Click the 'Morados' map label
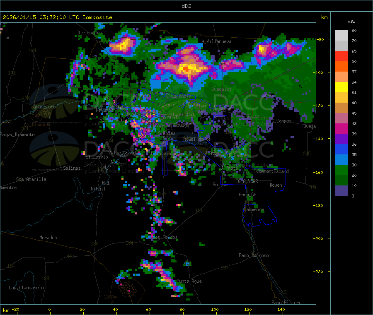The image size is (373, 315). click(x=48, y=238)
